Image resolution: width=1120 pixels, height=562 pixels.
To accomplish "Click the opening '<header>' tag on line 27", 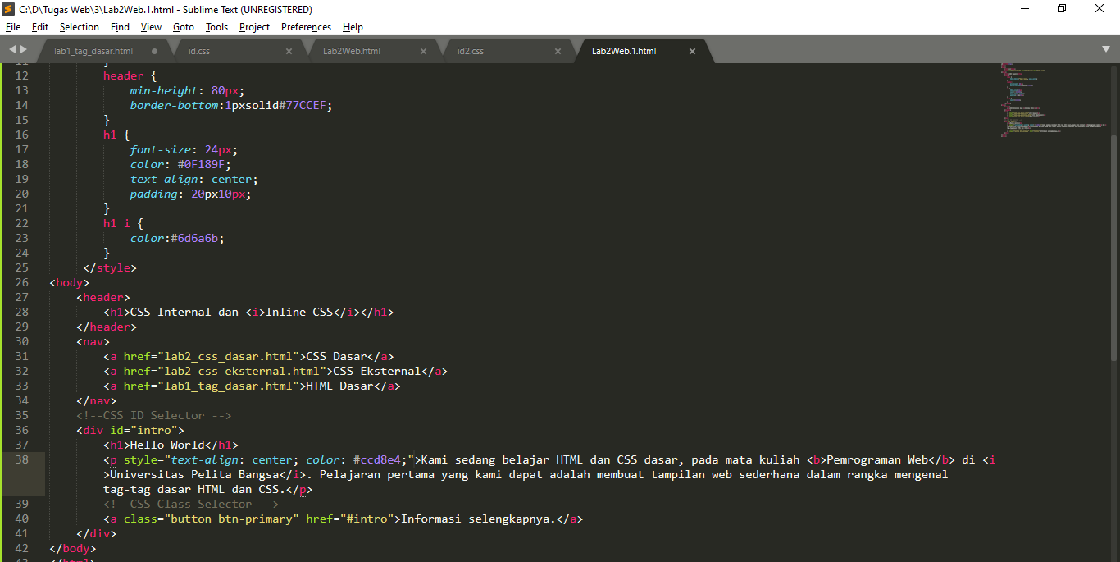I will click(103, 297).
